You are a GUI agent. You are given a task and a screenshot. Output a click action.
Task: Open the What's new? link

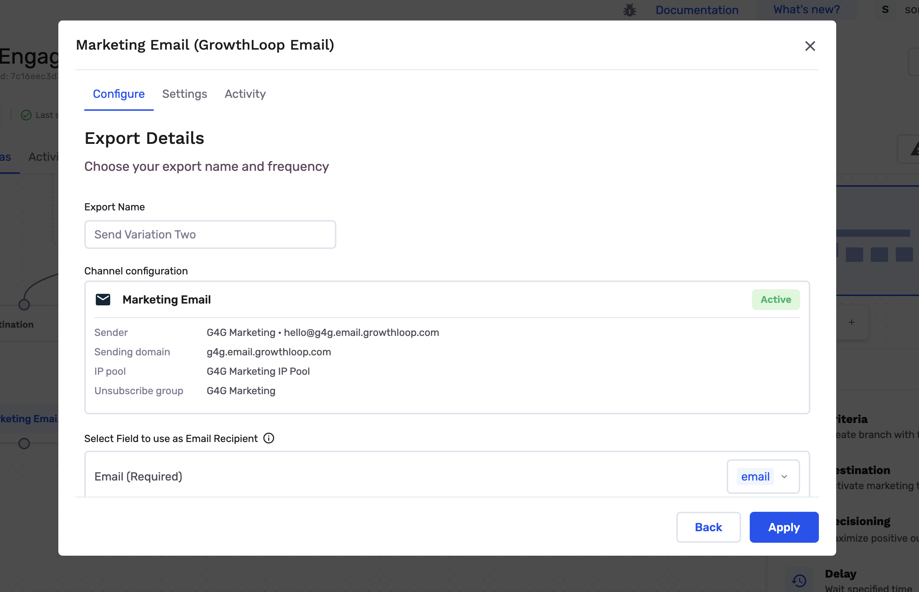pyautogui.click(x=807, y=10)
